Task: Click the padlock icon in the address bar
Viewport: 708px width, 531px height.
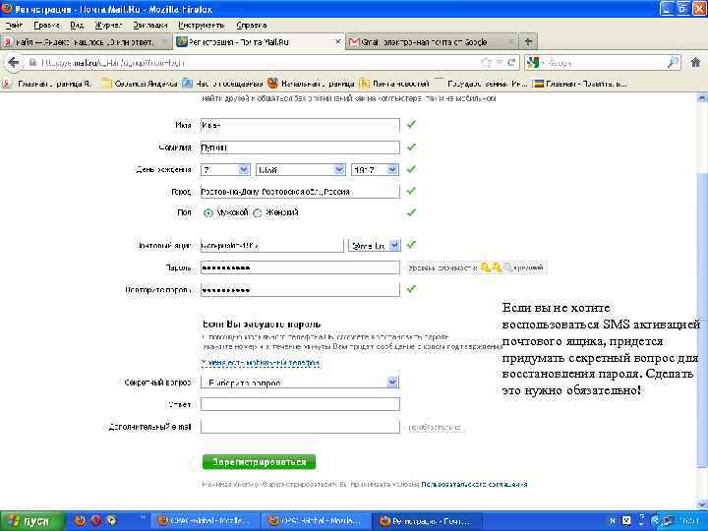Action: pyautogui.click(x=32, y=62)
